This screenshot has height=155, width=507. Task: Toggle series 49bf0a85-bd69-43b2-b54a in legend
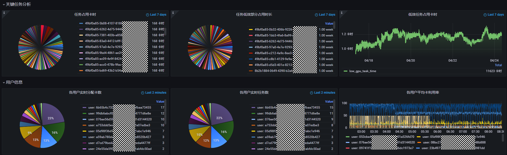[x=104, y=71]
